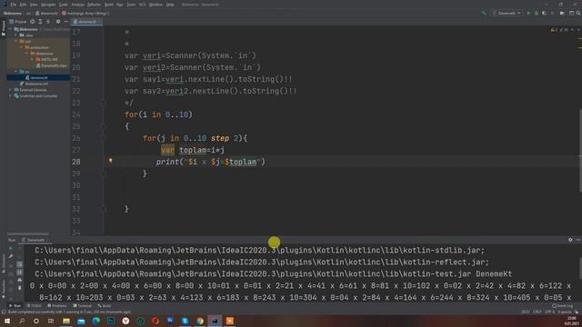The height and width of the screenshot is (327, 582).
Task: Open the Edit menu
Action: click(x=23, y=5)
